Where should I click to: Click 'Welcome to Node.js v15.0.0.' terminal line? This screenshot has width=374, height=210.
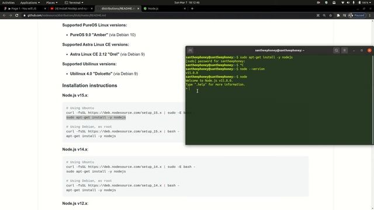tap(209, 80)
